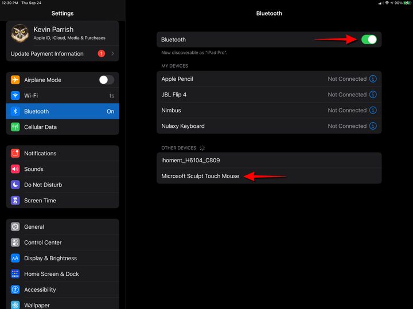
Task: Tap the Airplane Mode orange icon
Action: [x=15, y=80]
